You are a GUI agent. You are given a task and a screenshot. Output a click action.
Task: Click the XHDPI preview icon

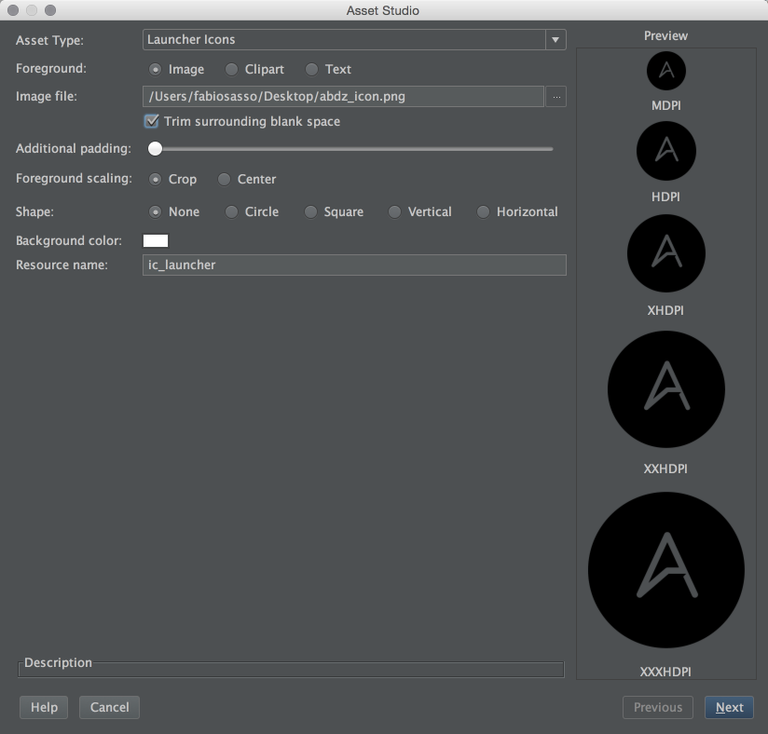666,253
